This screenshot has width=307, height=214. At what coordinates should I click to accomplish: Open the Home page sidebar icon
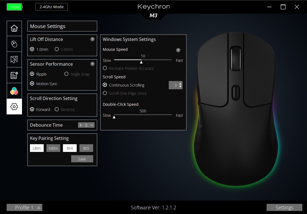coord(14,28)
